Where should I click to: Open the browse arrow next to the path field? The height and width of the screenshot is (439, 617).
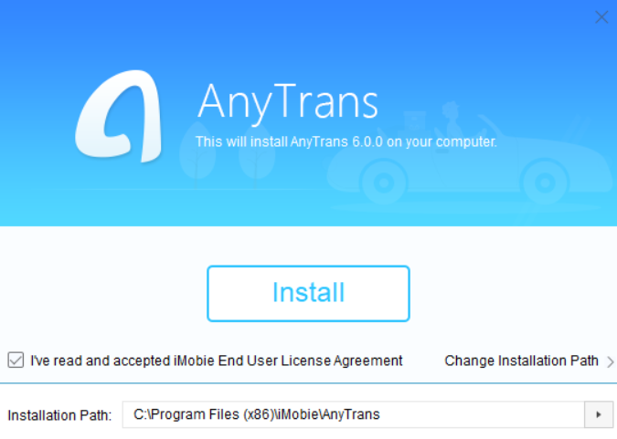click(599, 414)
